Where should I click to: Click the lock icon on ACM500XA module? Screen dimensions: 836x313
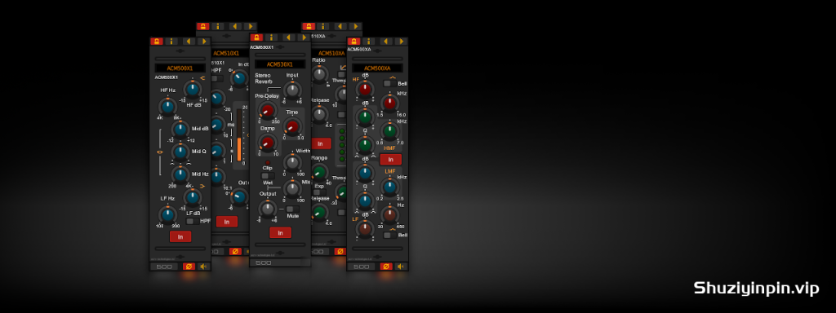coord(354,41)
